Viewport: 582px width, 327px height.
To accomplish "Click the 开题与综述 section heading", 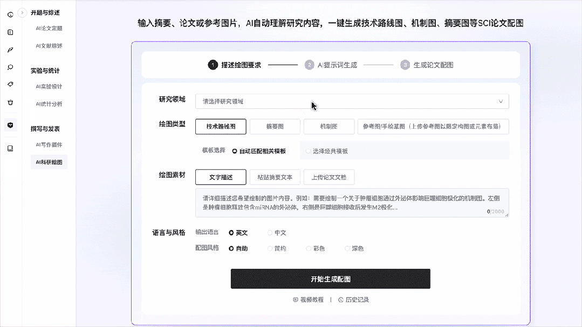I will tap(45, 12).
